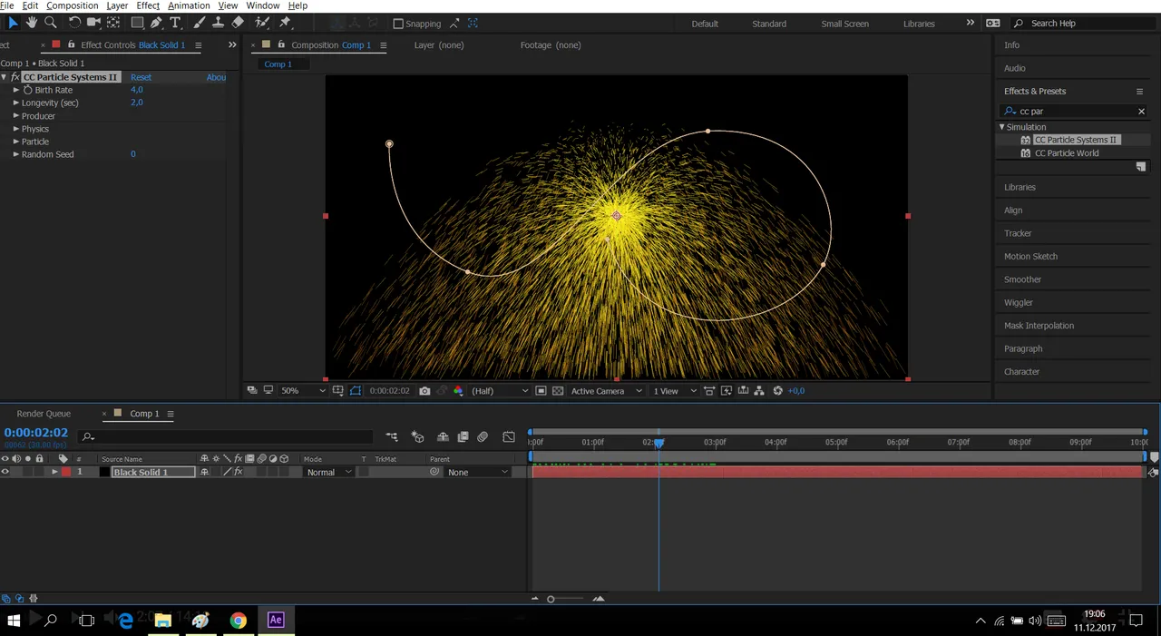Select the Zoom magnifier tool
The height and width of the screenshot is (636, 1161).
pyautogui.click(x=51, y=23)
